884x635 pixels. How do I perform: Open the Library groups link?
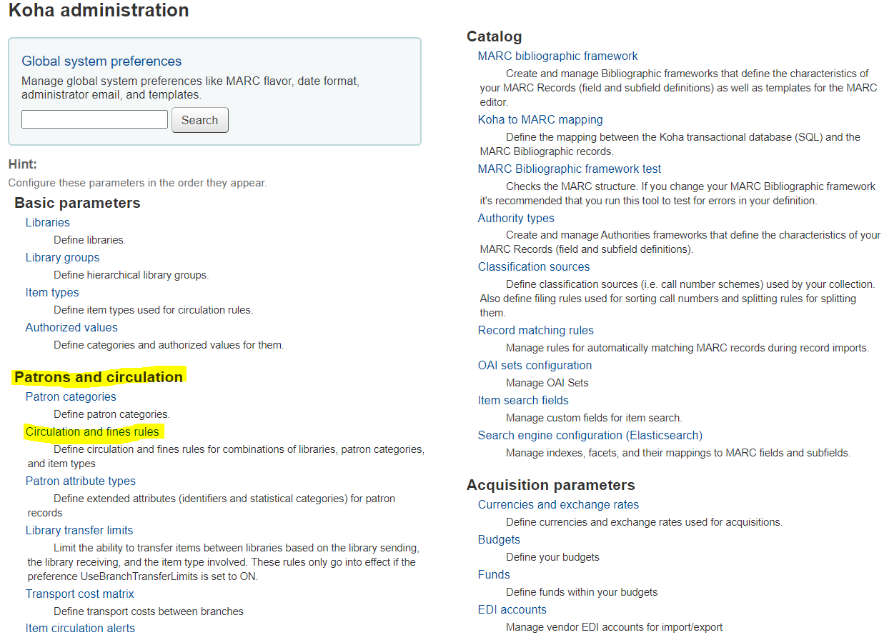pos(63,258)
